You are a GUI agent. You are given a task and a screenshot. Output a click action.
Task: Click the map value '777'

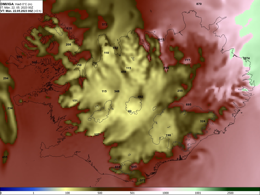[187, 60]
